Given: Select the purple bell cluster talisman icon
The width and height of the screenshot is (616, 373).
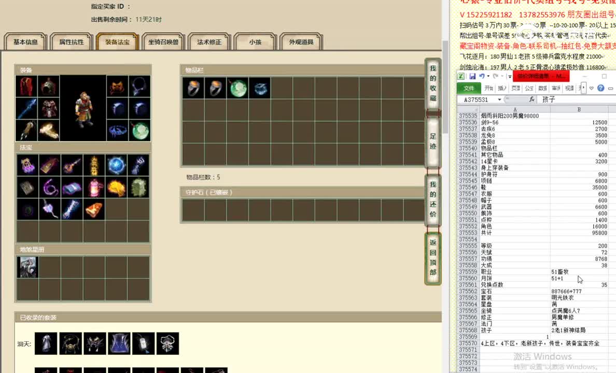Looking at the screenshot, I should click(27, 165).
